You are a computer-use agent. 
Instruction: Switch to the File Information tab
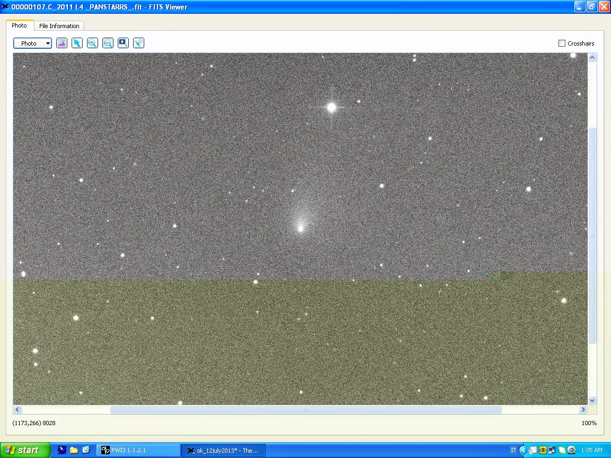point(59,26)
